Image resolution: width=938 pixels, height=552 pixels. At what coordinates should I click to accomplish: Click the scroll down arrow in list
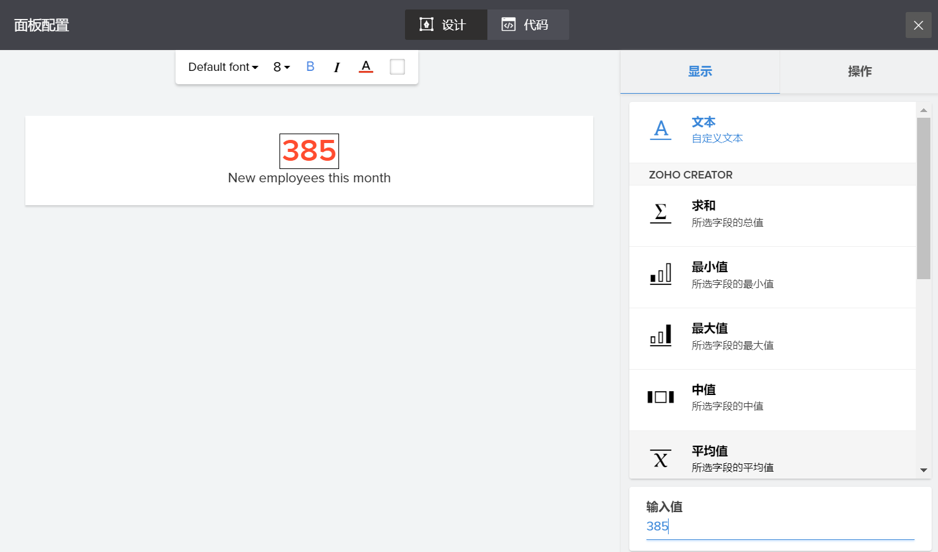(923, 470)
